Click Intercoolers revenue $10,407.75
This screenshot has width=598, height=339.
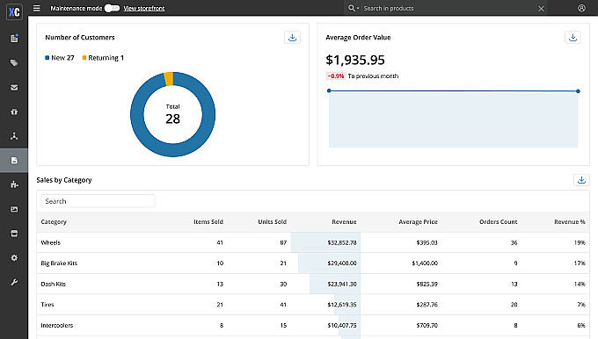(x=342, y=325)
